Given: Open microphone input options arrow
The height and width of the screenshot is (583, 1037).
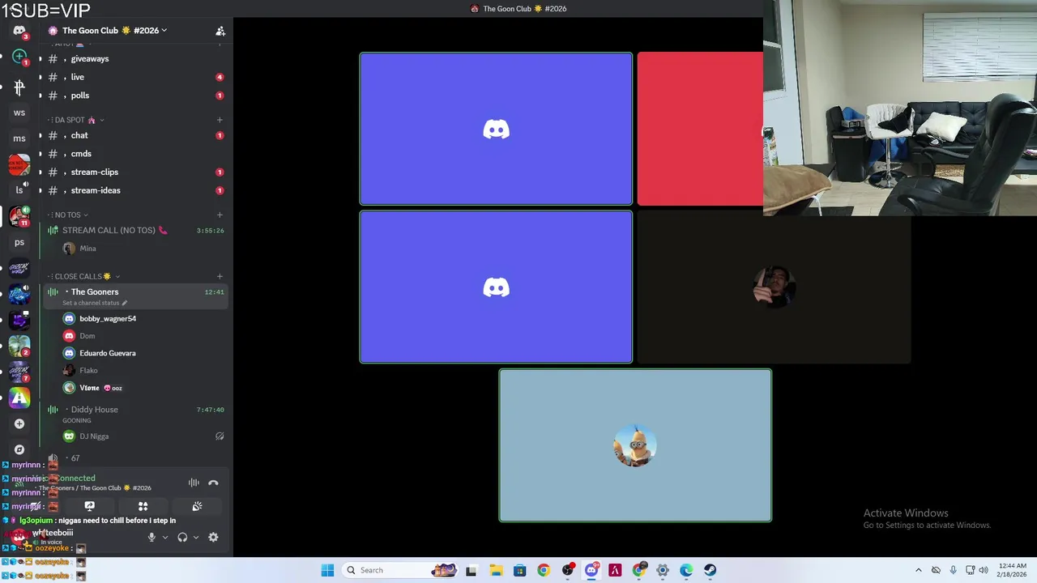Looking at the screenshot, I should [x=165, y=537].
